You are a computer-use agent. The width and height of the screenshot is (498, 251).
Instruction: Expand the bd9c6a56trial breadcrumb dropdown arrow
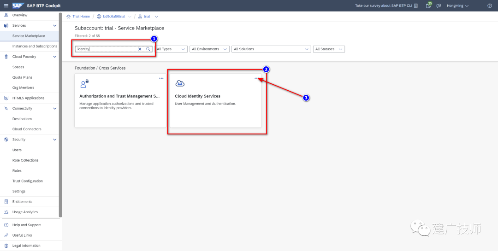130,17
